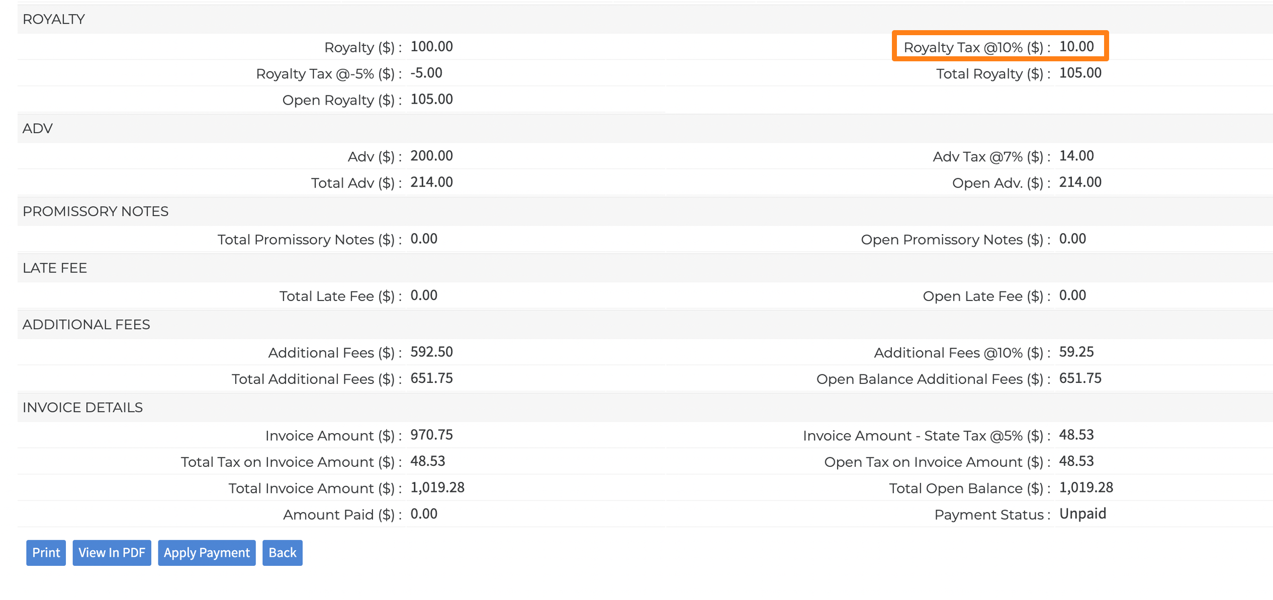This screenshot has width=1273, height=600.
Task: Click the Amount Paid value 0.00
Action: coord(423,514)
